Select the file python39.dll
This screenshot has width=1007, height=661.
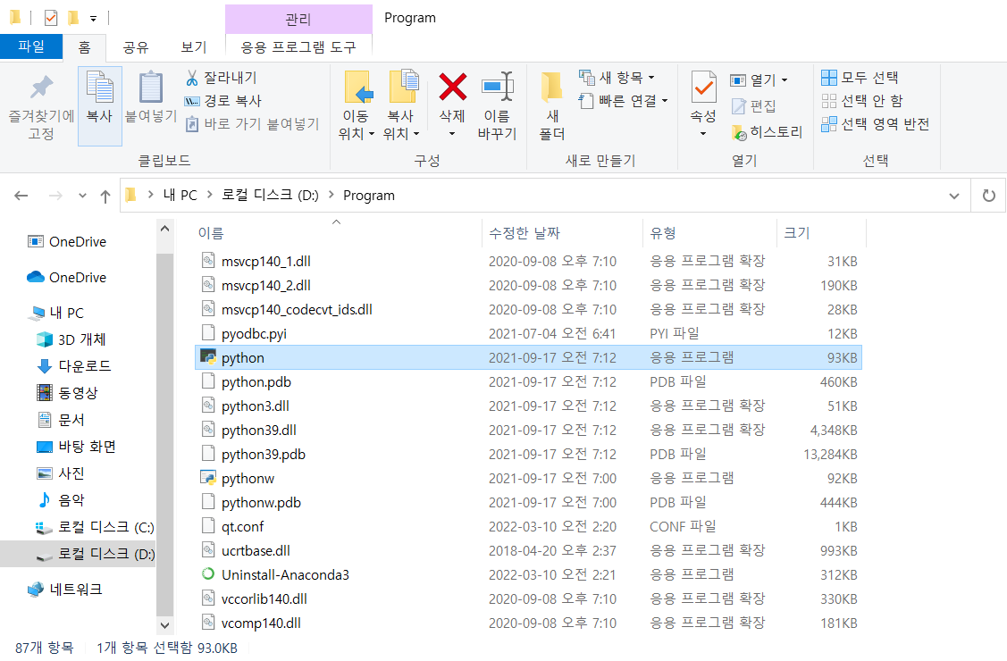[259, 430]
